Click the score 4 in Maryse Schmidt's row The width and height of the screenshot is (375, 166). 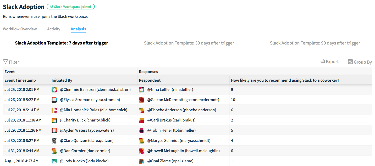pos(232,141)
